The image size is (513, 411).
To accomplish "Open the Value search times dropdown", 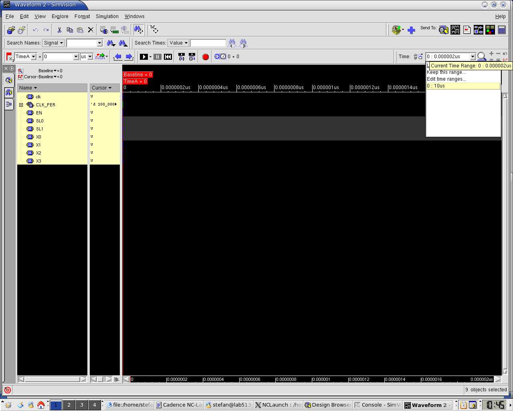I will (178, 43).
